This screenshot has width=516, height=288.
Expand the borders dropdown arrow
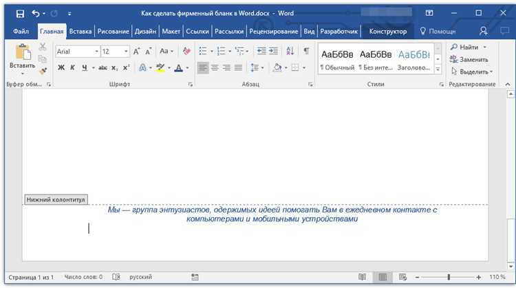[304, 68]
